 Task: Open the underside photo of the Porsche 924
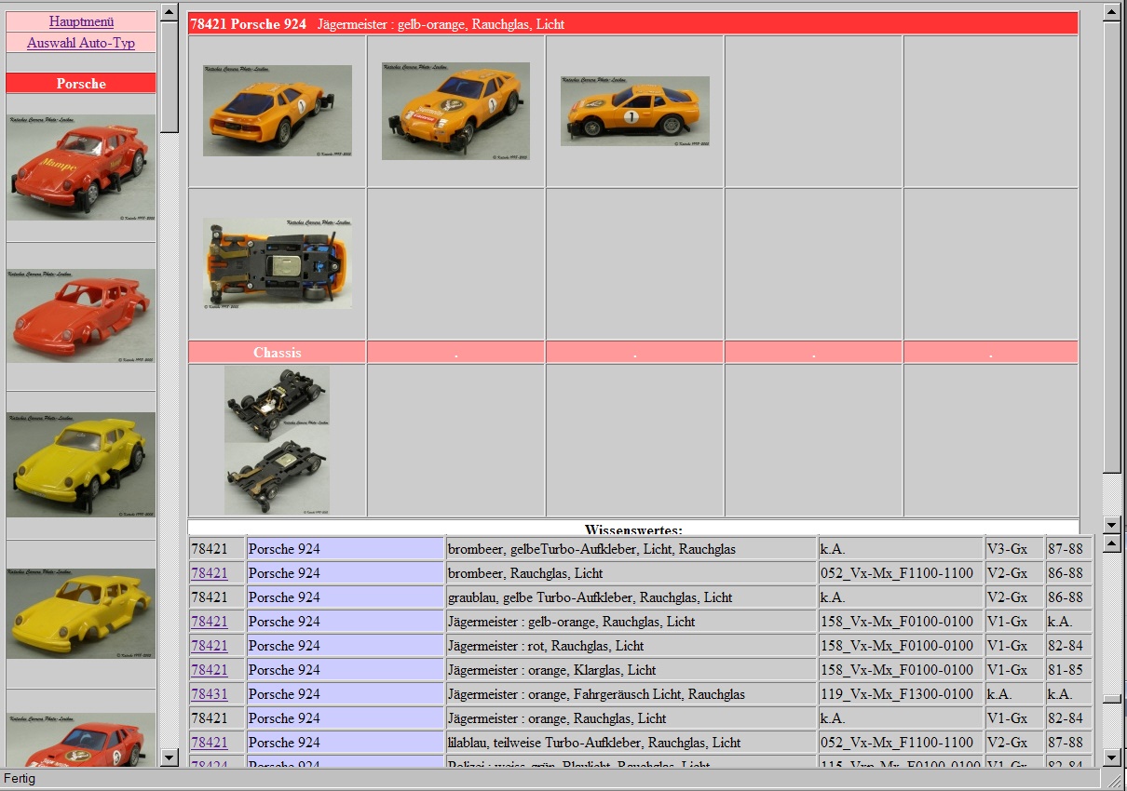point(278,263)
